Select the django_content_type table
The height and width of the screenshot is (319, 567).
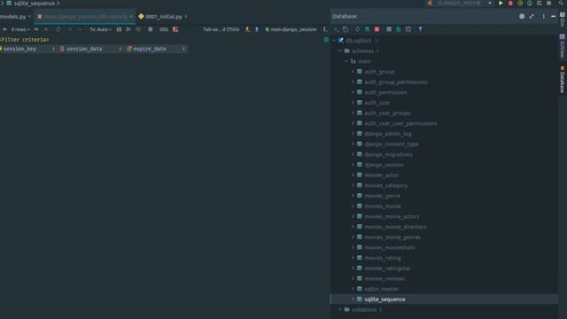(x=391, y=144)
